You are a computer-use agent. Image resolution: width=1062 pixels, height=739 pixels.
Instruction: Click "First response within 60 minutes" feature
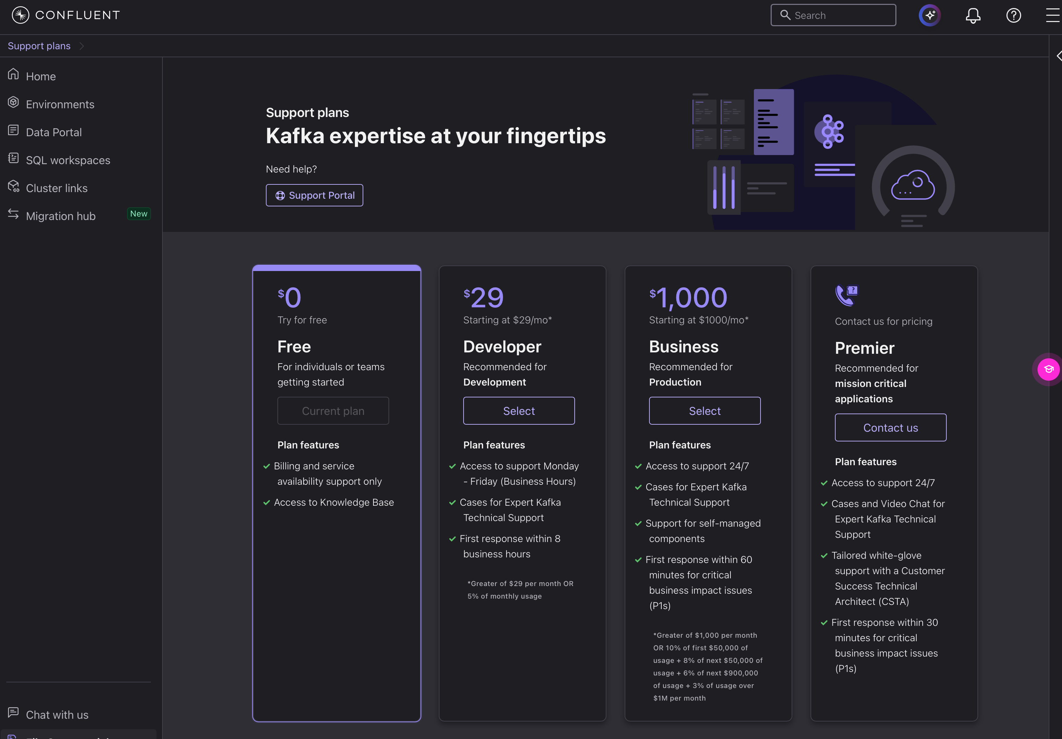[x=699, y=583]
